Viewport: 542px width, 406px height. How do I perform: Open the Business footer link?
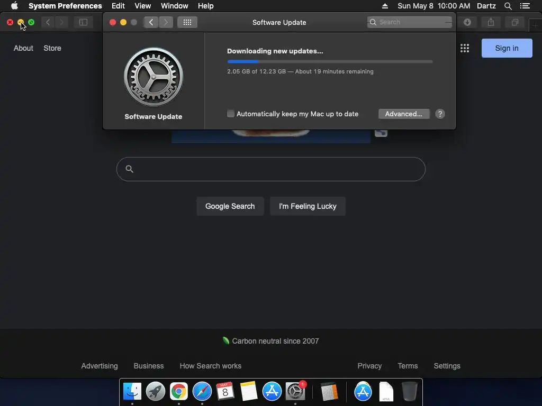point(149,366)
